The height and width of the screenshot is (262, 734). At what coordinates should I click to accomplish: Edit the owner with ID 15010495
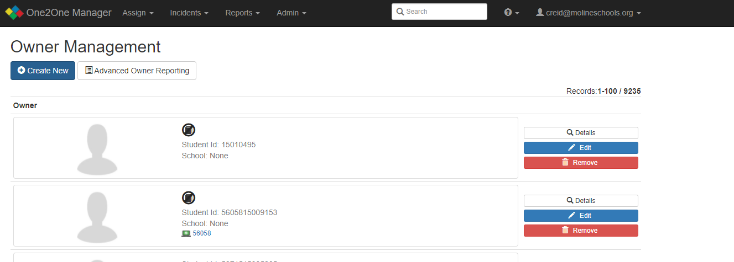581,148
